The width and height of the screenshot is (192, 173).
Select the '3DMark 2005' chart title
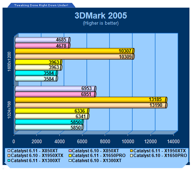click(101, 16)
